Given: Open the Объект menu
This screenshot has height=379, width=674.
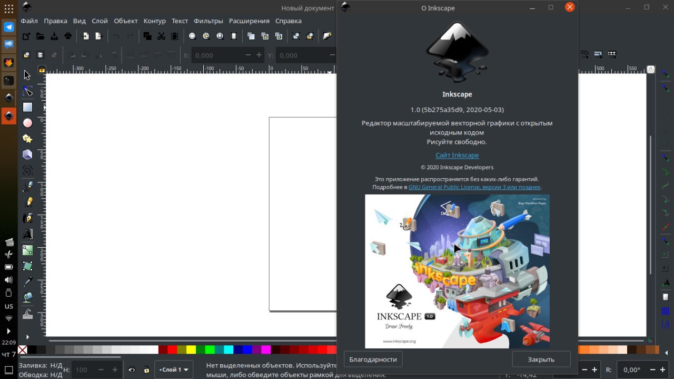Looking at the screenshot, I should point(126,21).
